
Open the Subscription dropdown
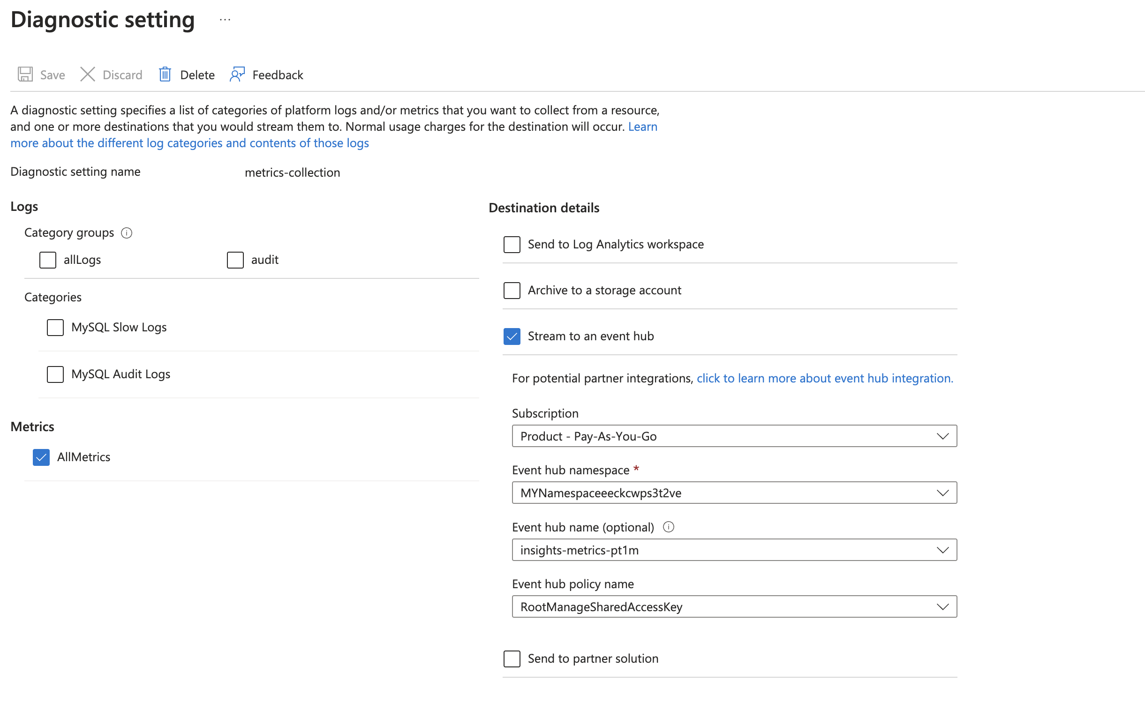tap(734, 436)
